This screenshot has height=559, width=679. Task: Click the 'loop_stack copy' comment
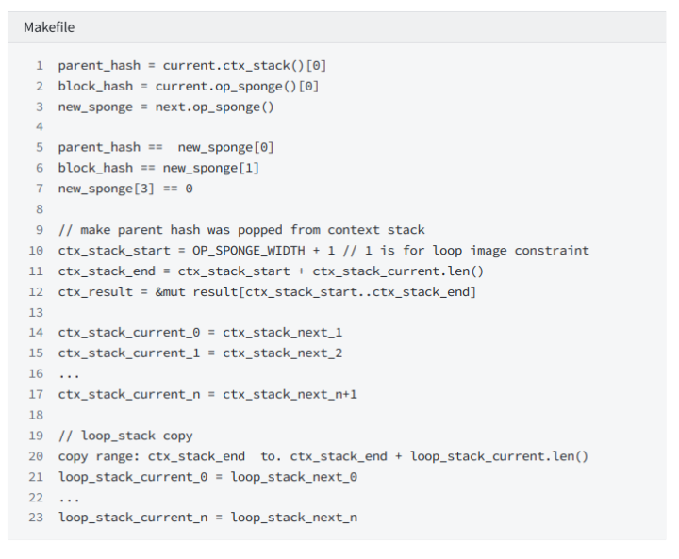click(x=125, y=436)
